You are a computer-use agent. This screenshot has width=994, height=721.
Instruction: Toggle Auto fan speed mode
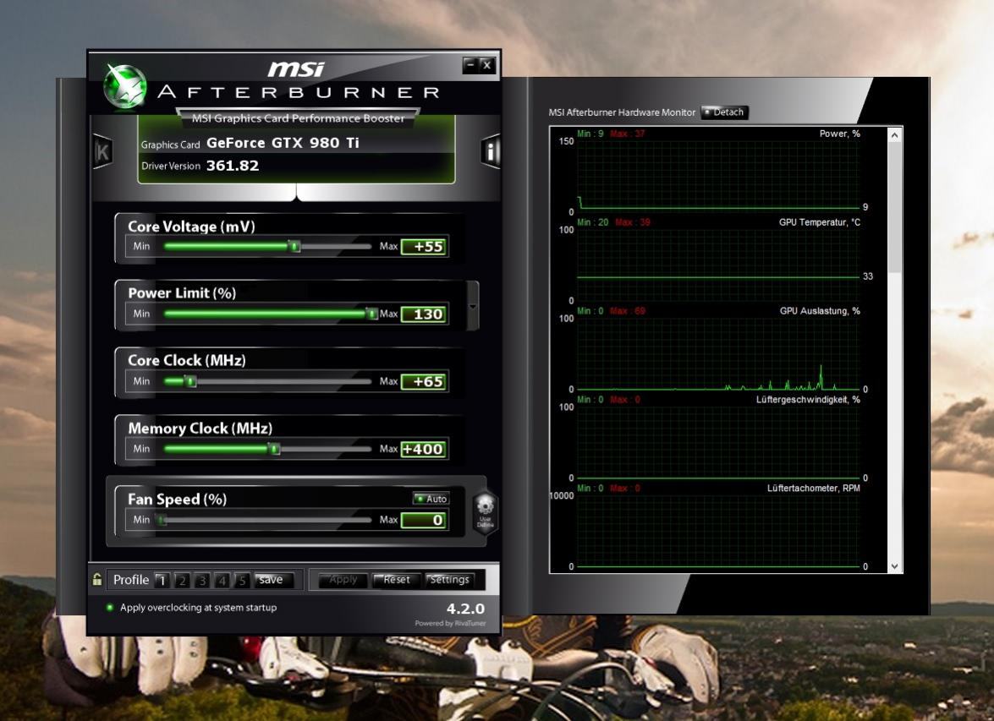[x=431, y=499]
